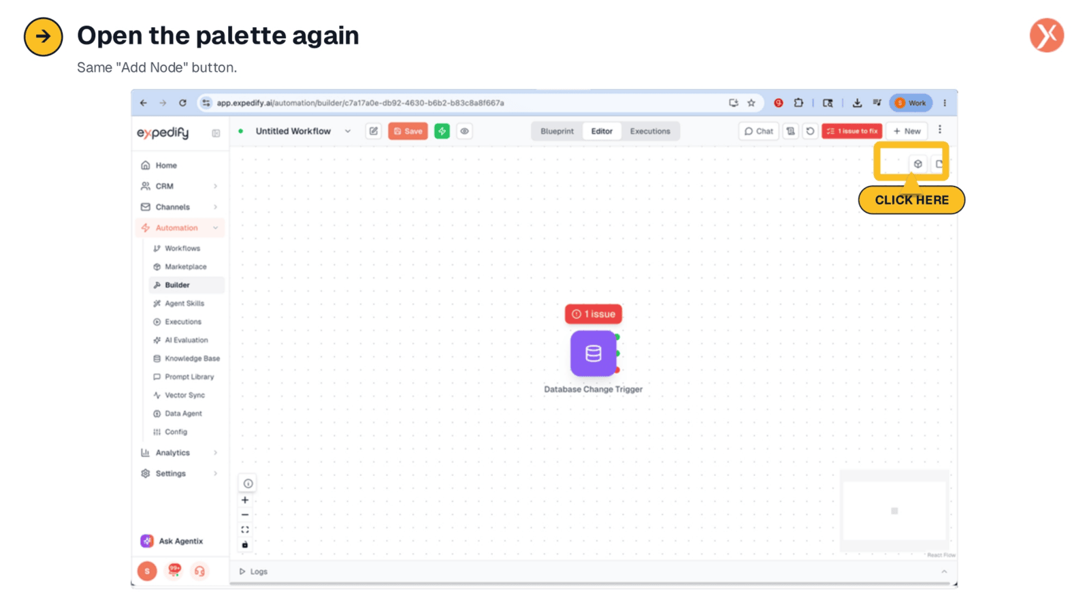Switch to the Executions tab
The image size is (1089, 613).
pyautogui.click(x=650, y=131)
